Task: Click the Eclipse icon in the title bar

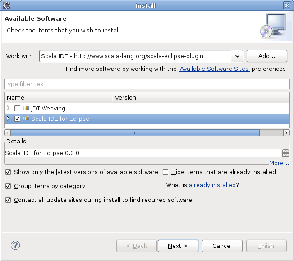Action: click(x=7, y=5)
